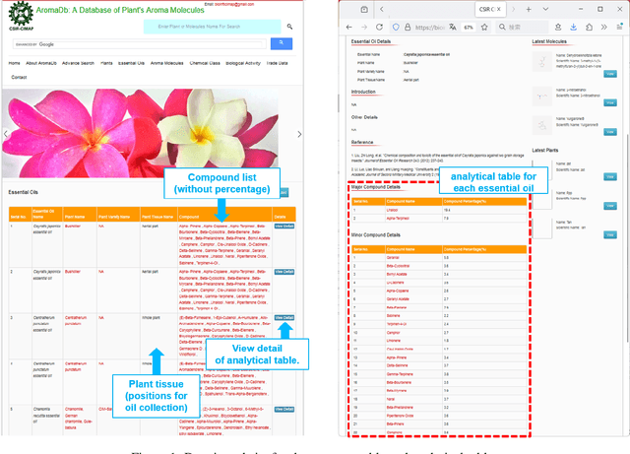Viewport: 630px width, 454px height.
Task: Click the browser account icon
Action: point(558,27)
